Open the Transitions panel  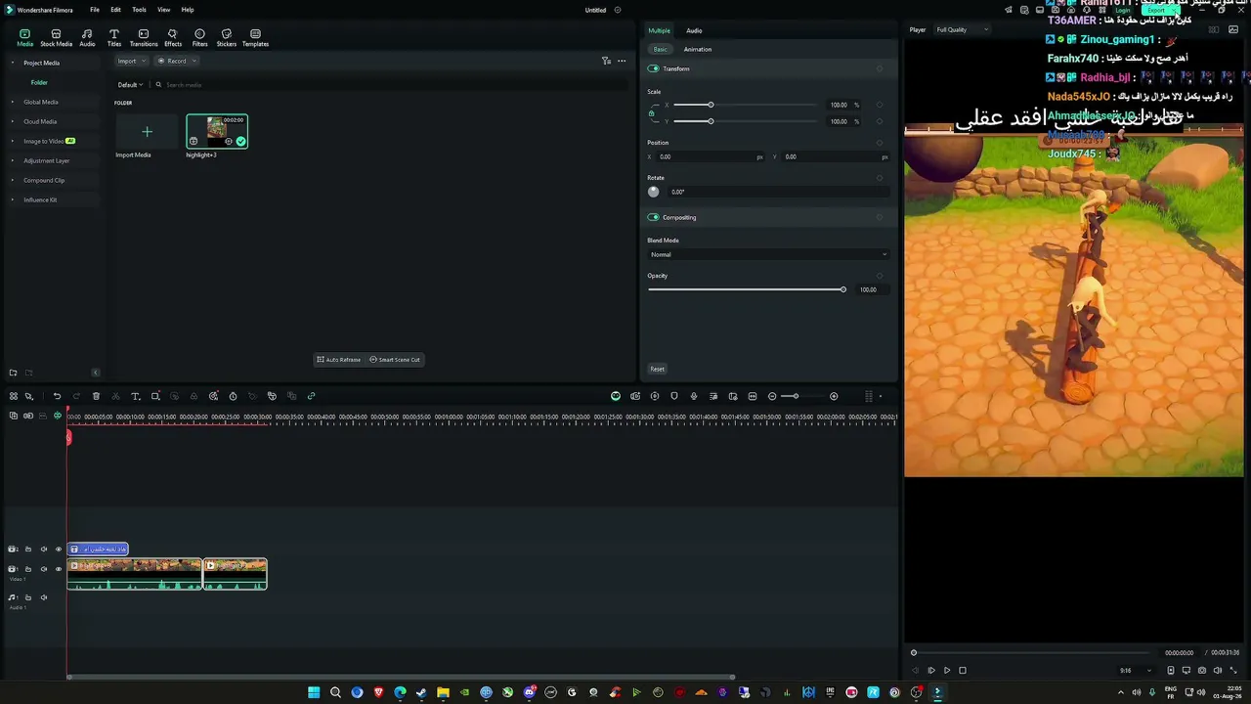click(144, 37)
